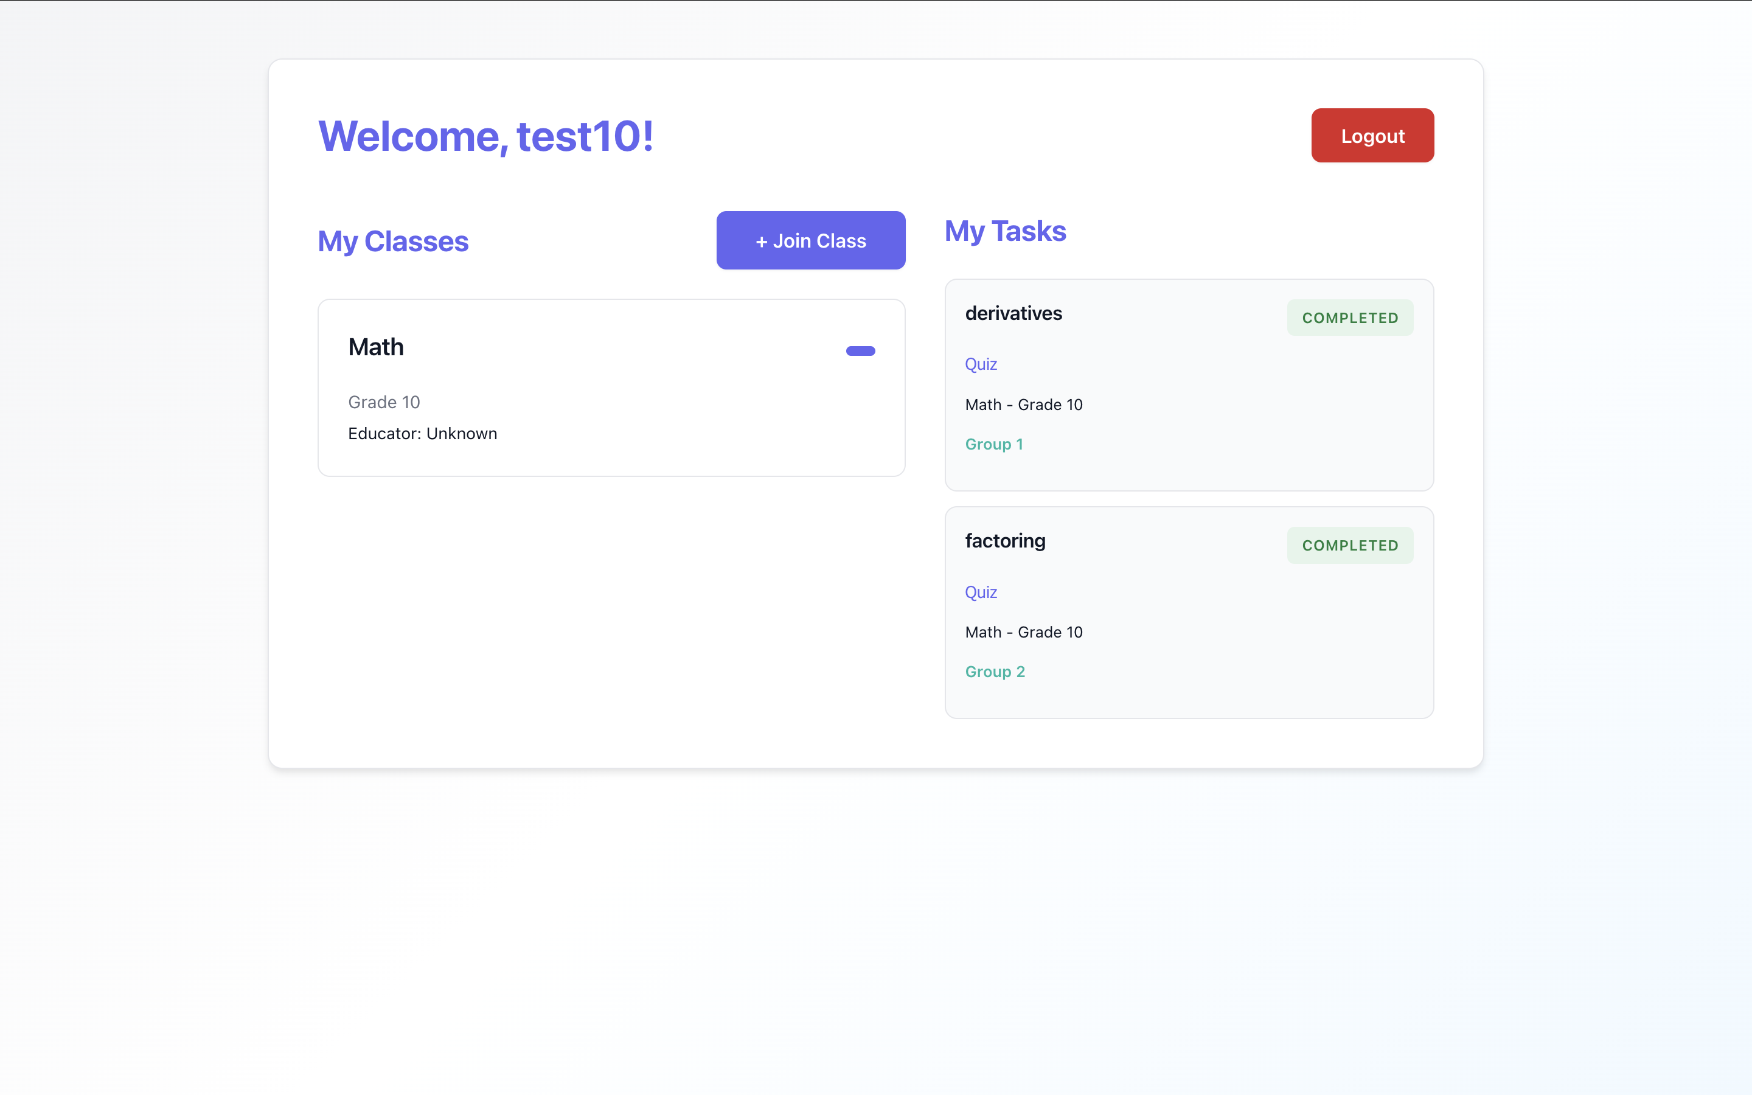Click the Quiz label under factoring
The height and width of the screenshot is (1095, 1752).
pos(980,592)
